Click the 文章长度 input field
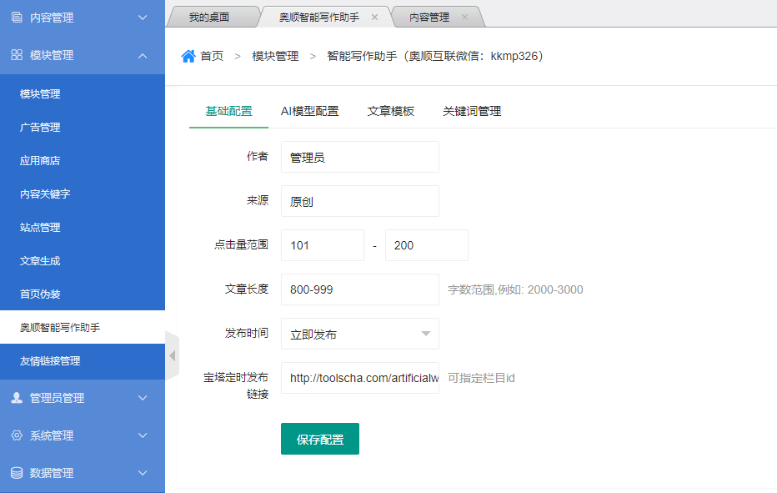 pos(359,289)
